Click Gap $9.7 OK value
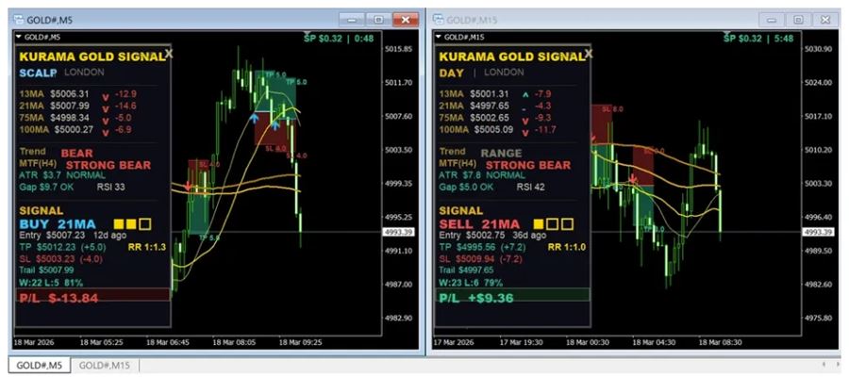849x377 pixels. (x=46, y=188)
